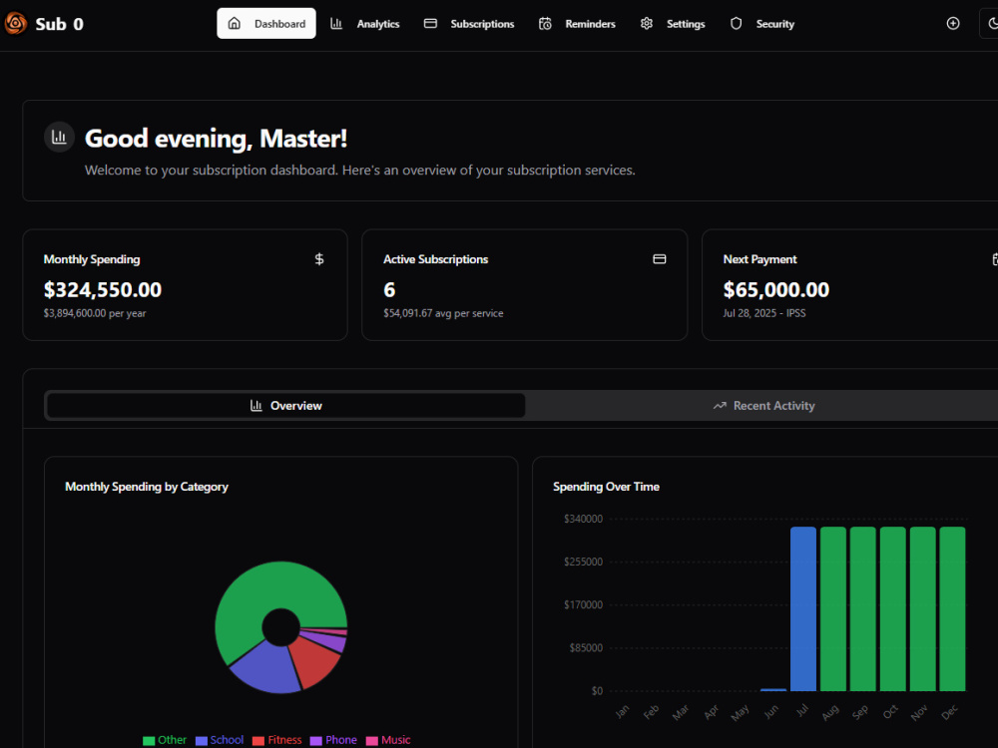Click the card icon beside Subscriptions nav
The image size is (998, 748).
click(430, 24)
